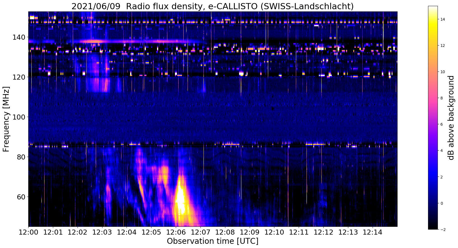Click the colorbar tick value −2

coord(442,229)
